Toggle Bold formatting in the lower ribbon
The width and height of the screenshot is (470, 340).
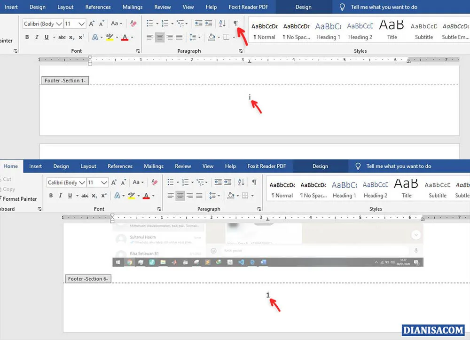pos(51,196)
